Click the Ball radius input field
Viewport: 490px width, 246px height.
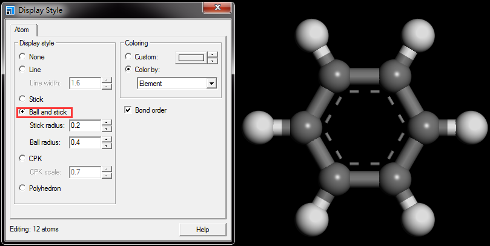[x=85, y=142]
